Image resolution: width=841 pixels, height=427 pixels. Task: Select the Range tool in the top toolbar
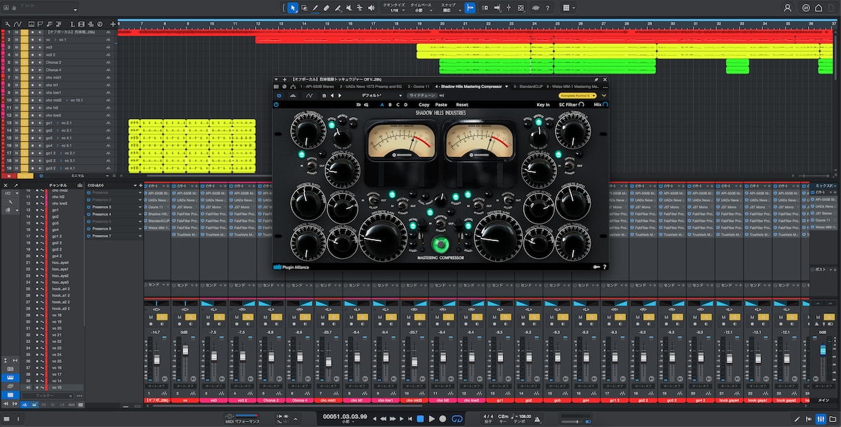coord(304,8)
